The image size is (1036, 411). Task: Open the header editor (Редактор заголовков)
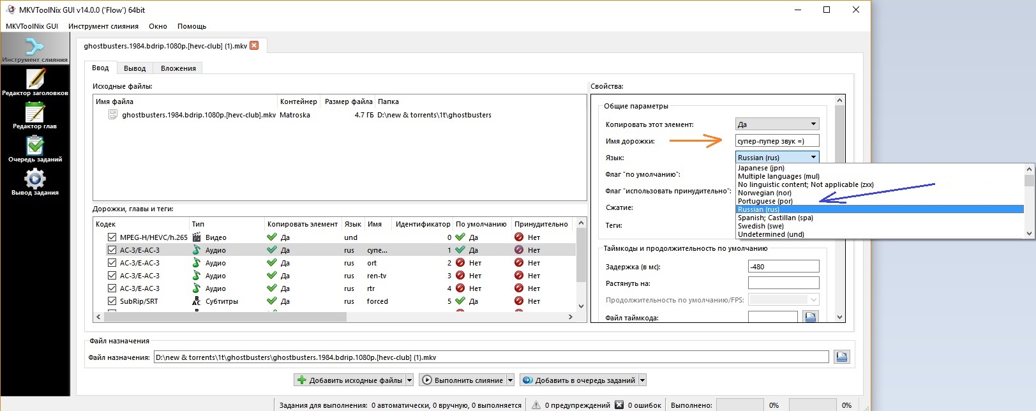pyautogui.click(x=34, y=82)
